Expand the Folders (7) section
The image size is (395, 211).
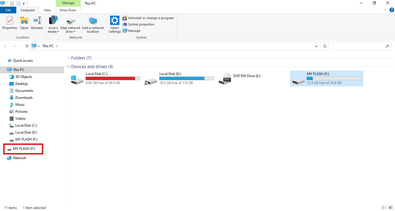click(x=68, y=58)
